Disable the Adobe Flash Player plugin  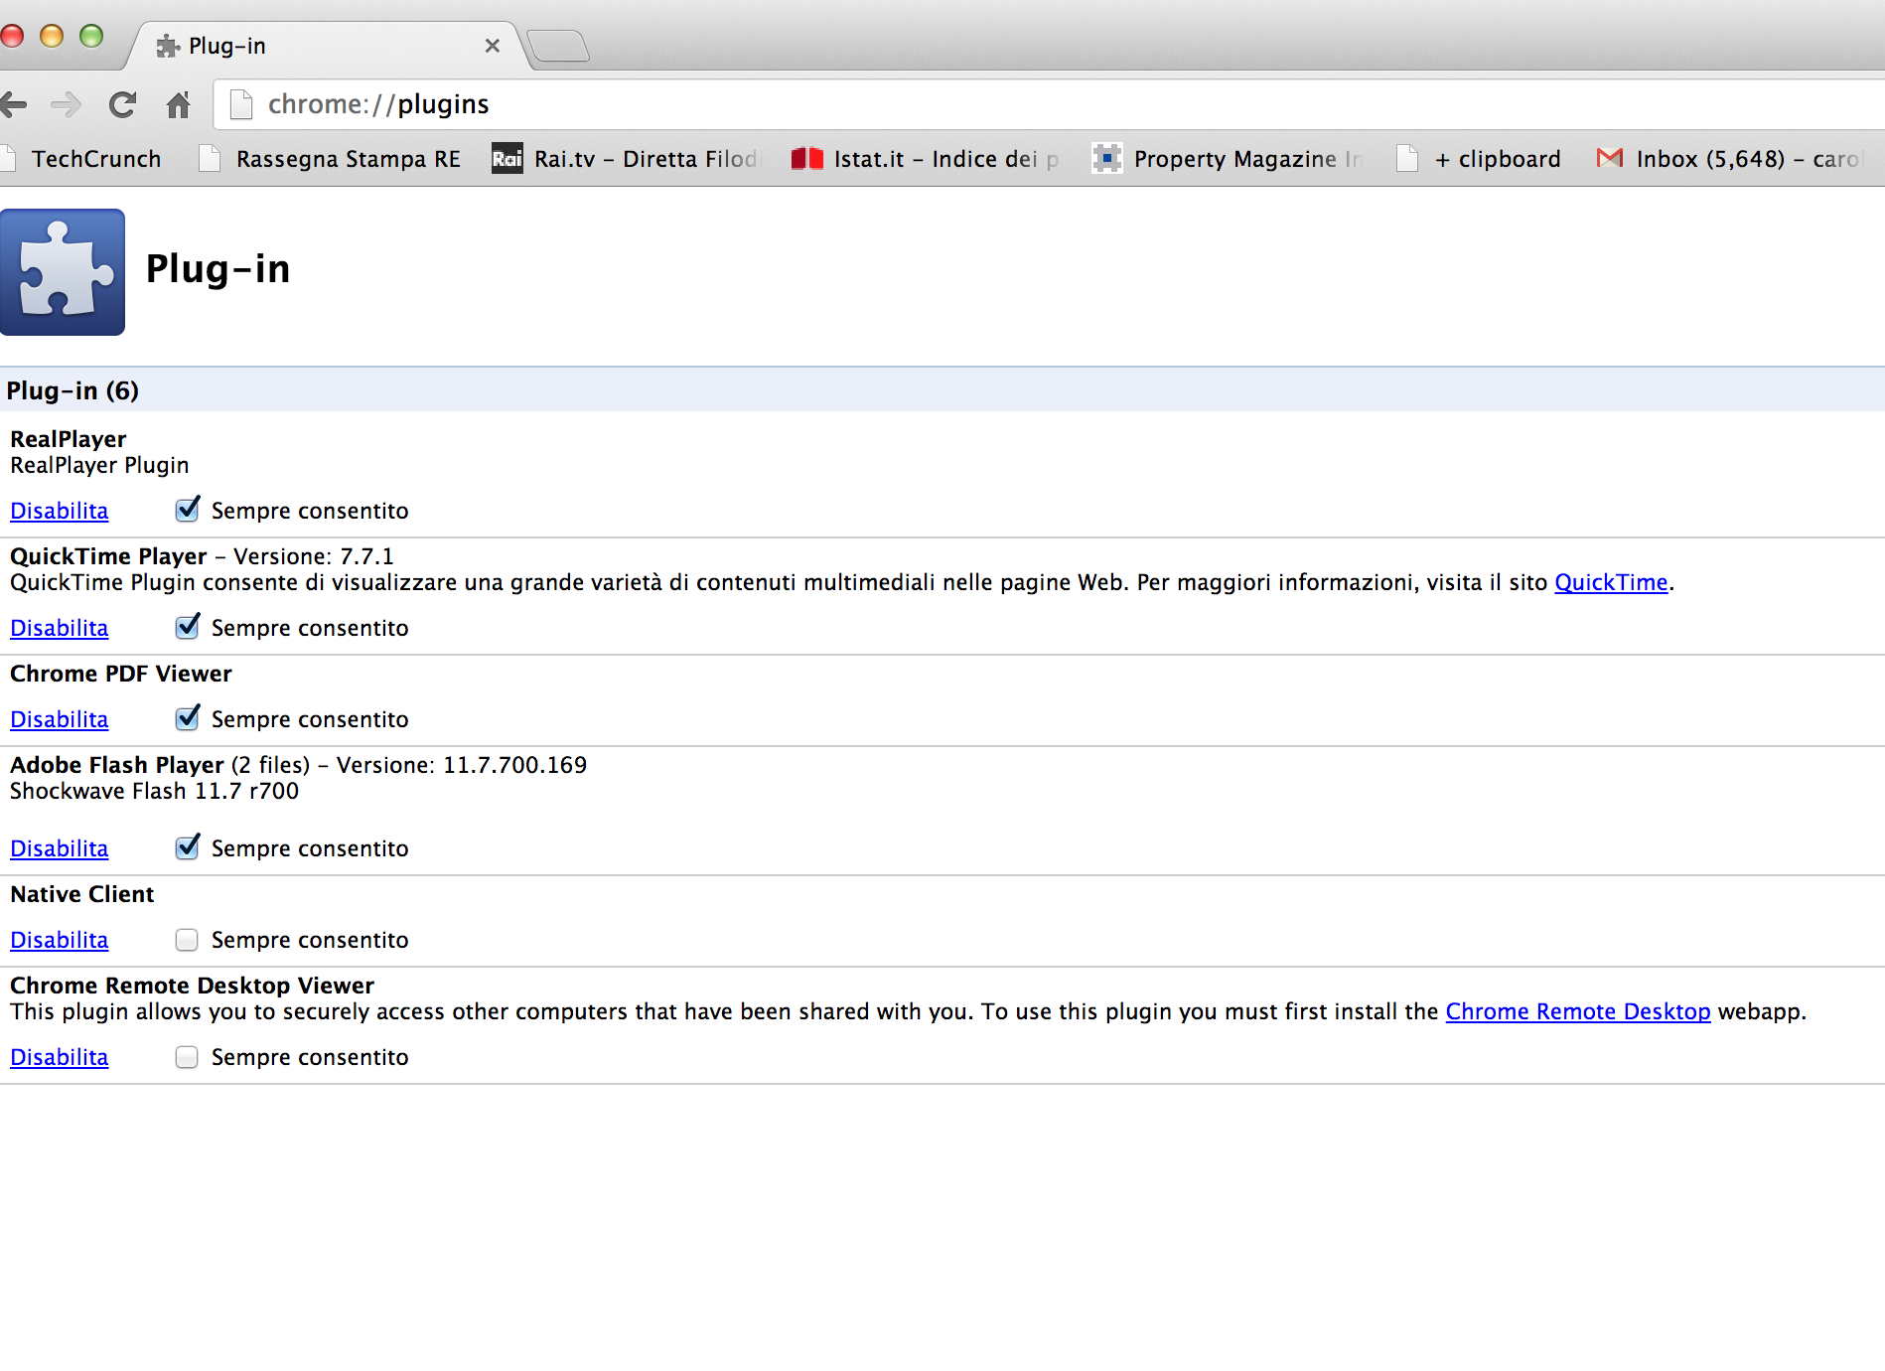click(x=60, y=848)
